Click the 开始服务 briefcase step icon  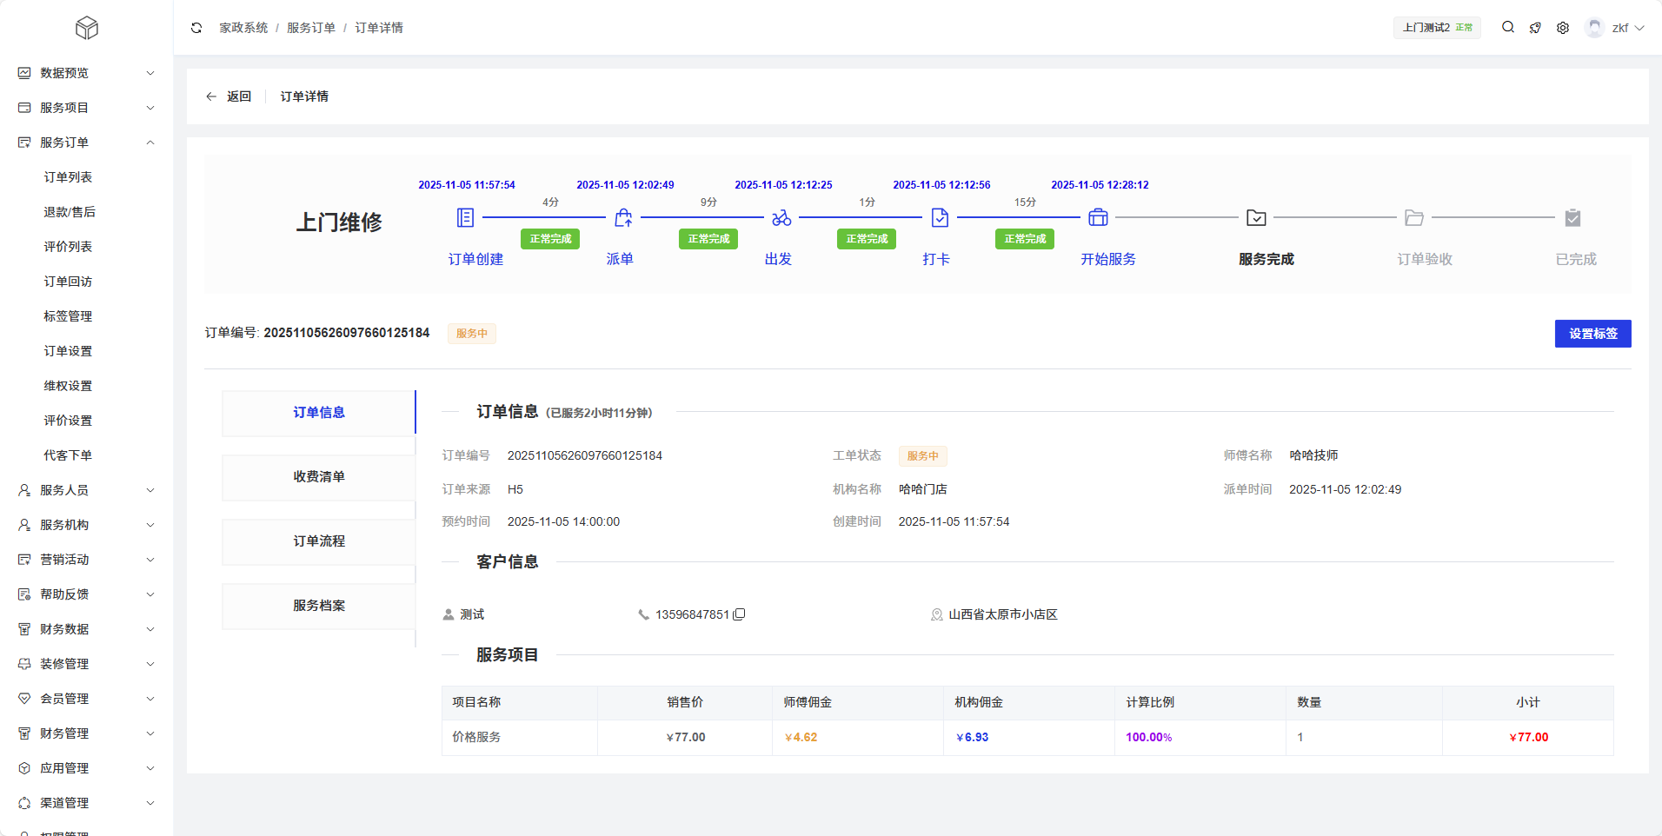pos(1098,217)
